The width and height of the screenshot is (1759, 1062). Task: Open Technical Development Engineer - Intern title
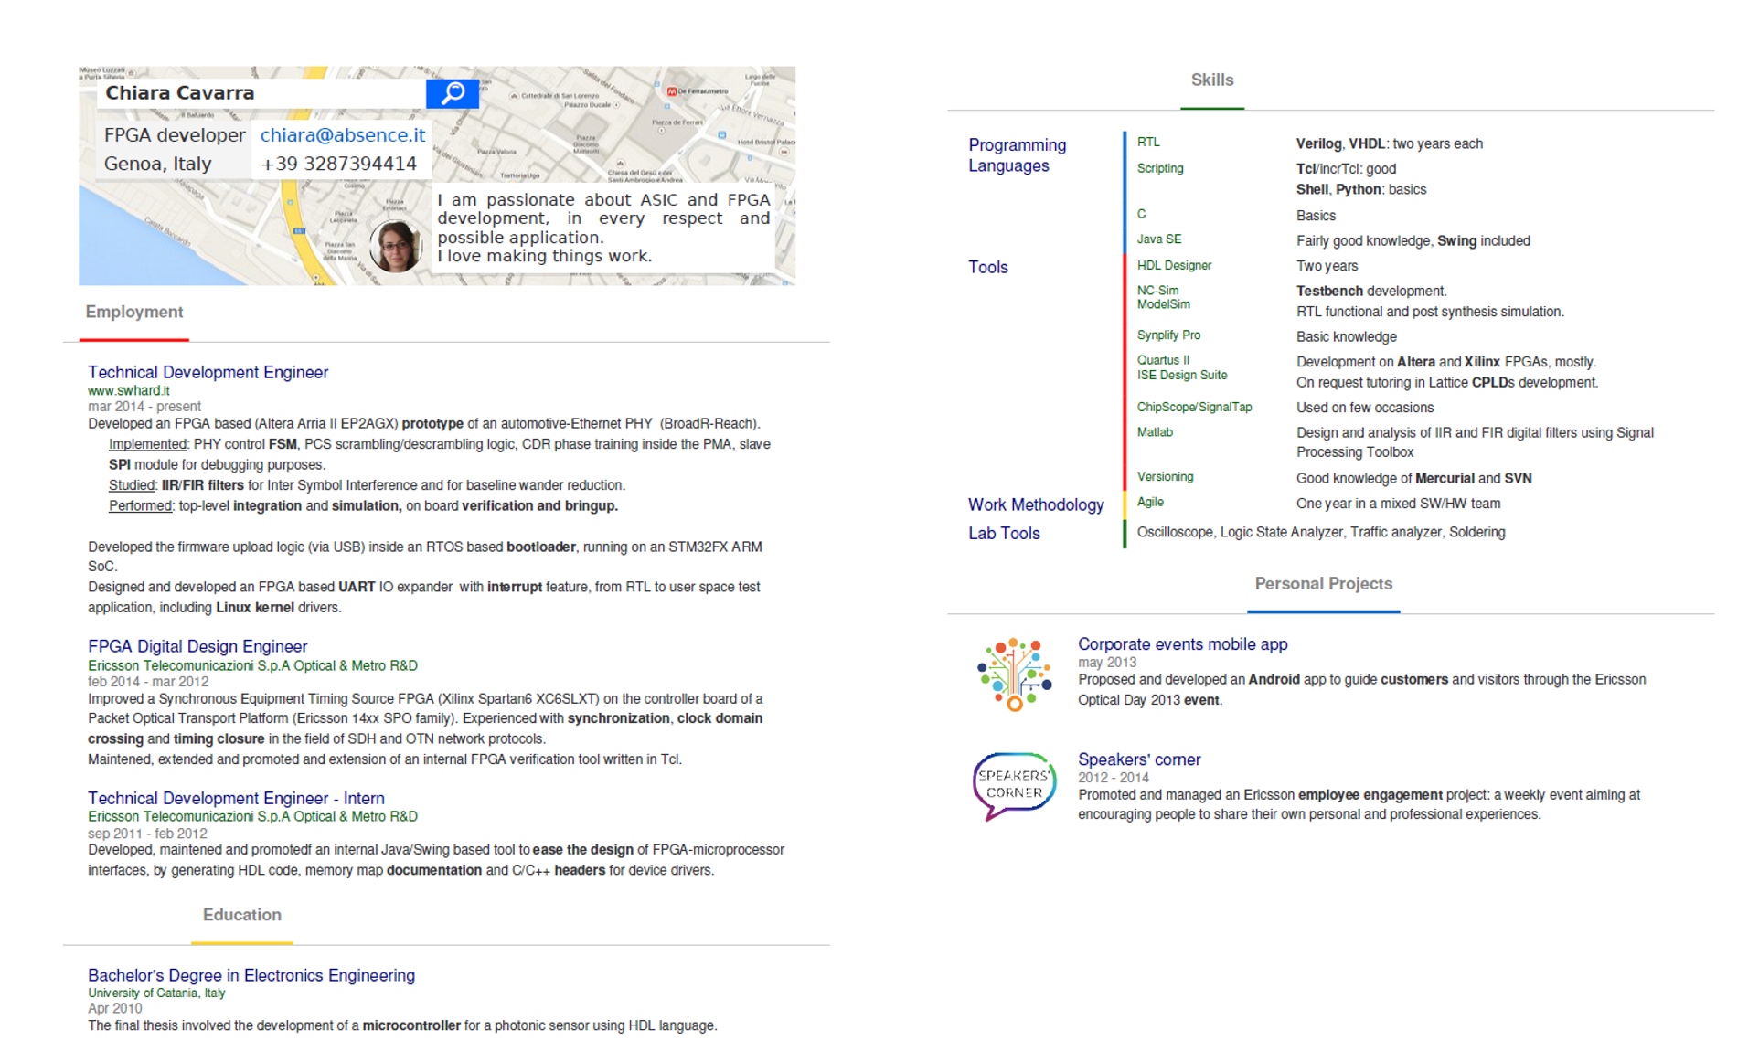236,798
